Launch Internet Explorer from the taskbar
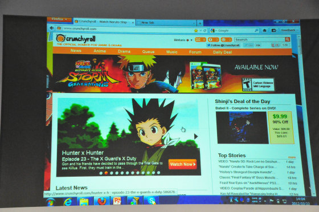 tap(68, 202)
